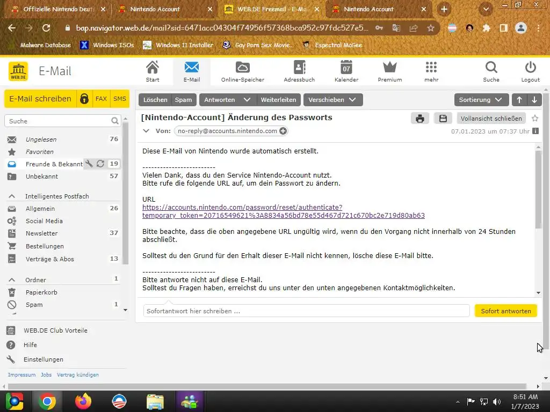Collapse the Ordner section
This screenshot has width=550, height=412.
click(x=12, y=280)
